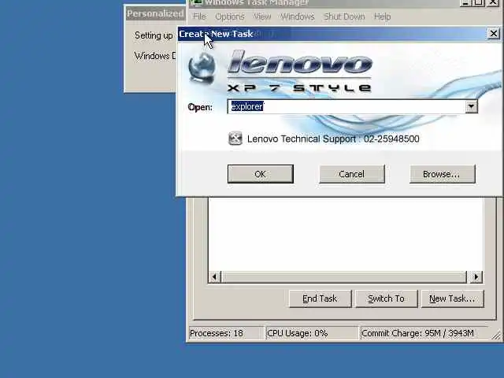Click the CPU Usage: 0% status entry
Viewport: 504px width, 378px height.
[x=311, y=333]
